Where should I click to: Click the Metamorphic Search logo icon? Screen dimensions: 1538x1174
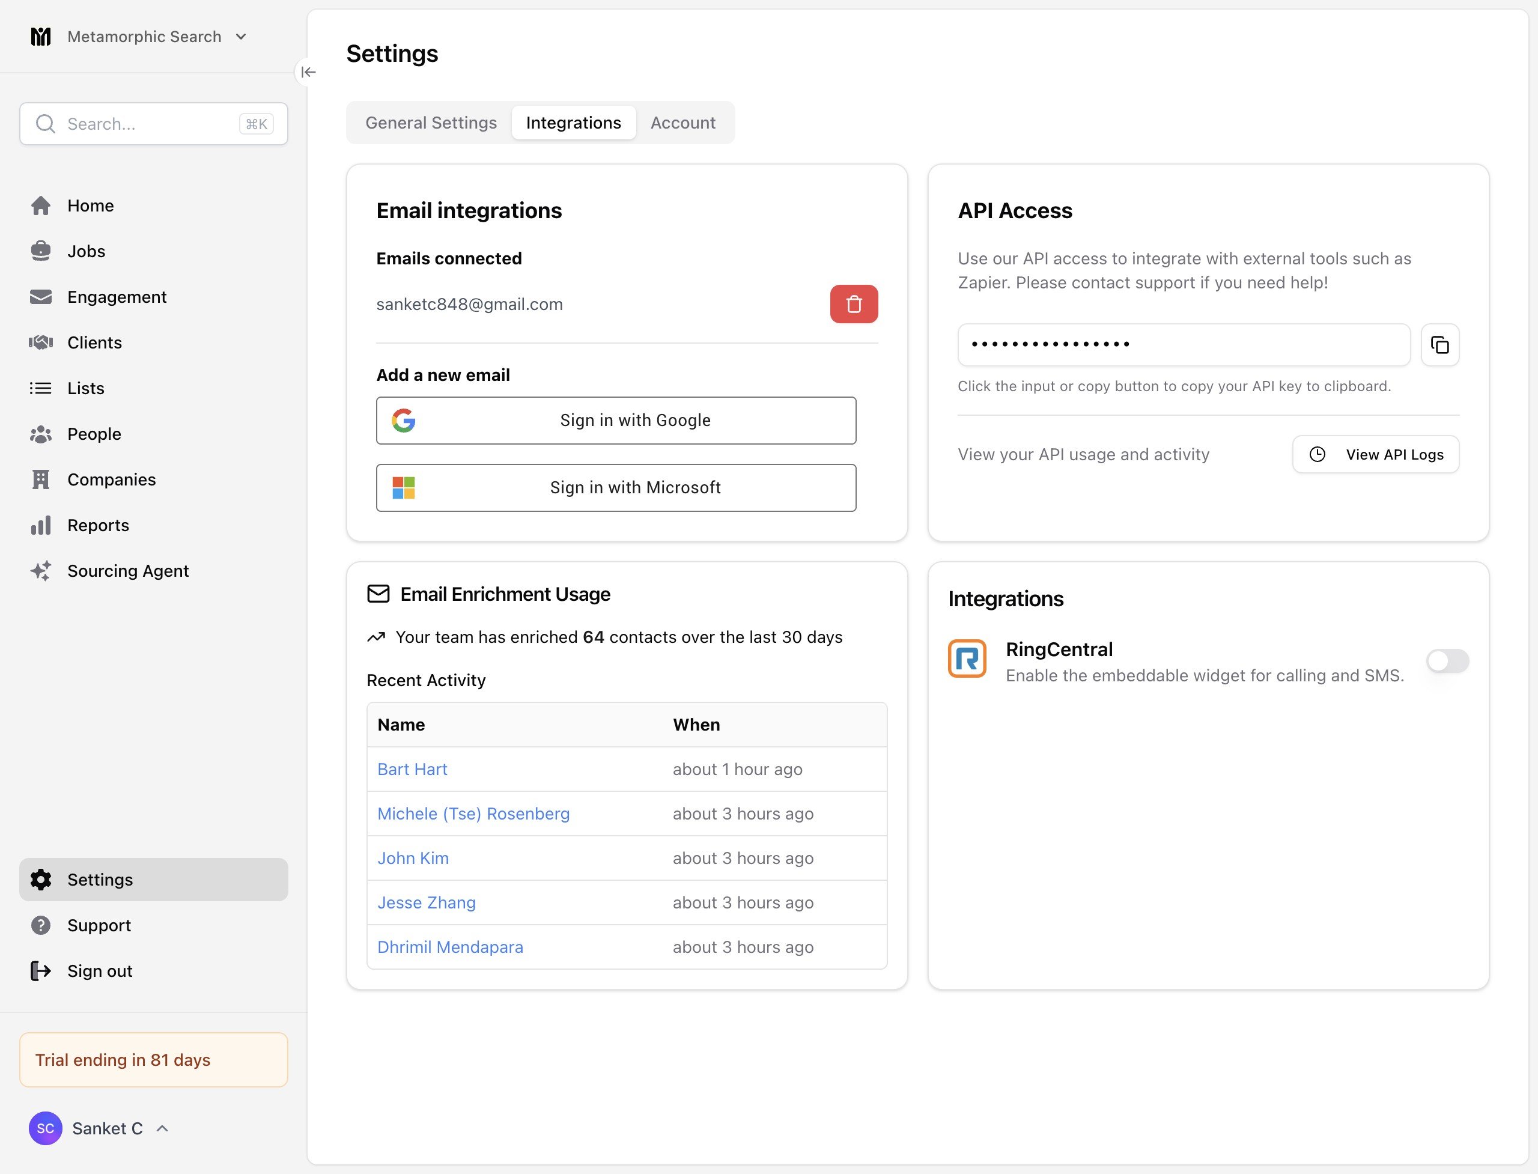tap(41, 36)
